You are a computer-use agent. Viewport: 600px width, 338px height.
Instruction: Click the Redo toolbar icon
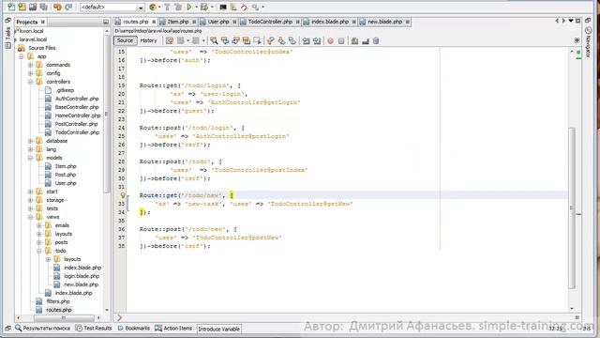point(68,7)
